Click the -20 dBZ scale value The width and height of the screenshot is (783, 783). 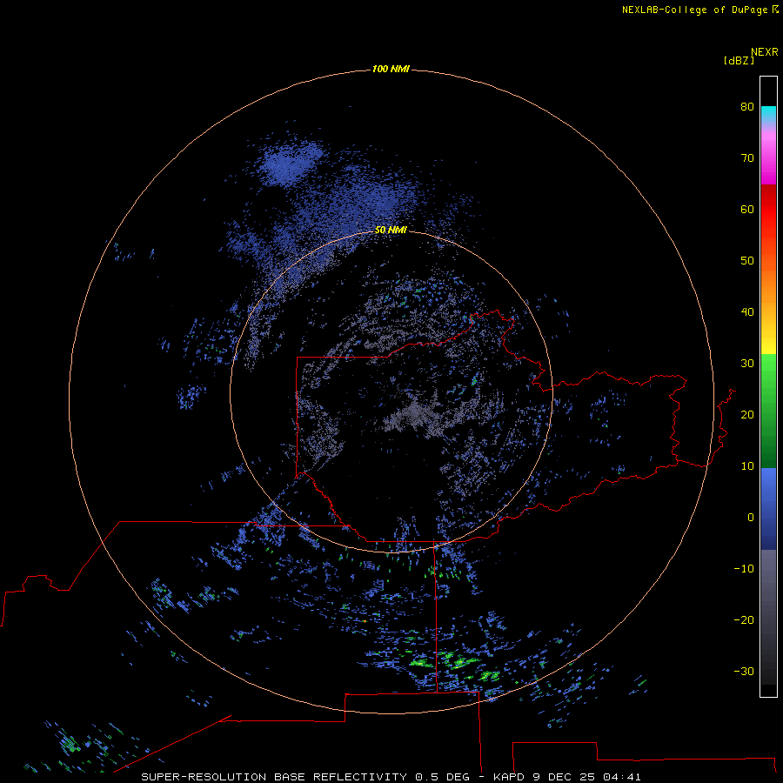tap(744, 619)
